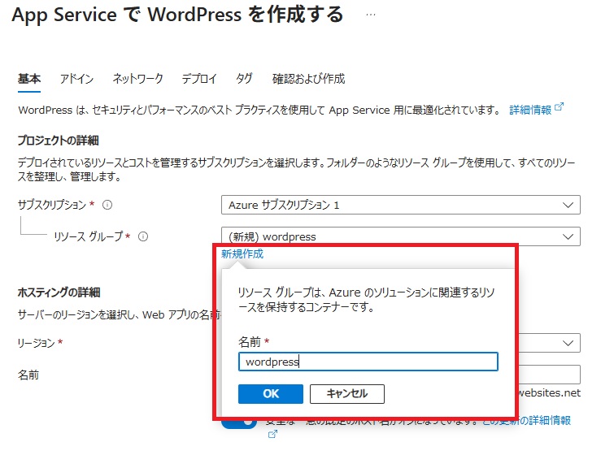Image resolution: width=614 pixels, height=455 pixels.
Task: Click the resource group 名前 field containing wordpress
Action: point(368,362)
